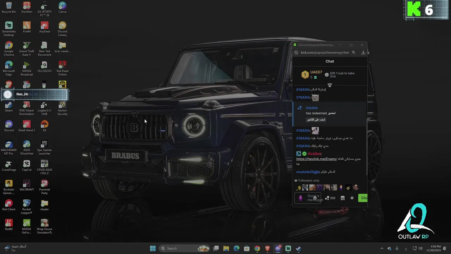The image size is (451, 254).
Task: Click the microphone icon beside message box
Action: (301, 198)
